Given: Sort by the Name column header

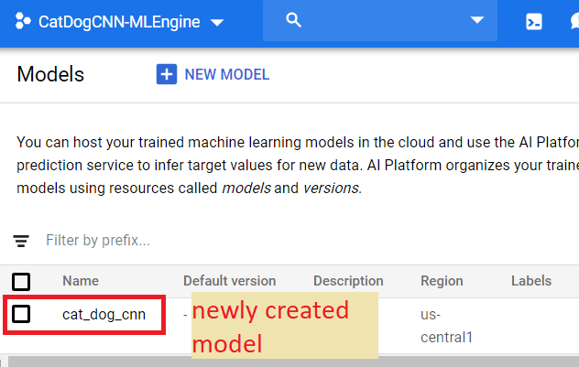Looking at the screenshot, I should click(x=81, y=281).
